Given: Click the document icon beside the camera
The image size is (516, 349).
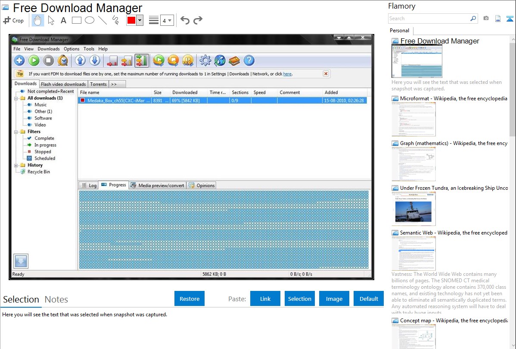Looking at the screenshot, I should [x=498, y=19].
